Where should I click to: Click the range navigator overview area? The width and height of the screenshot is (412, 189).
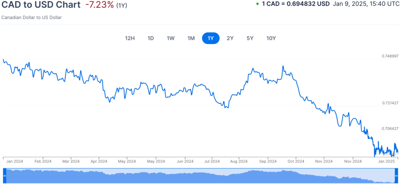click(200, 176)
